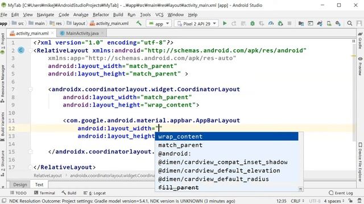Click Apply Changes and Restart Activity icon
Image resolution: width=364 pixels, height=204 pixels.
[234, 23]
